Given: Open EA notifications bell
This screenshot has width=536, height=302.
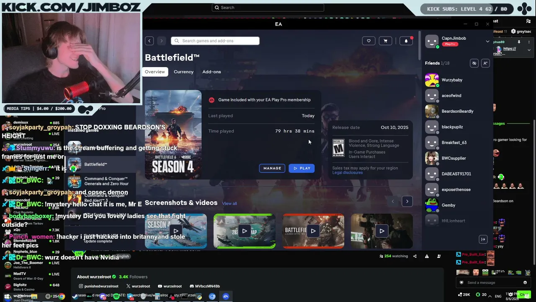Looking at the screenshot, I should 406,41.
